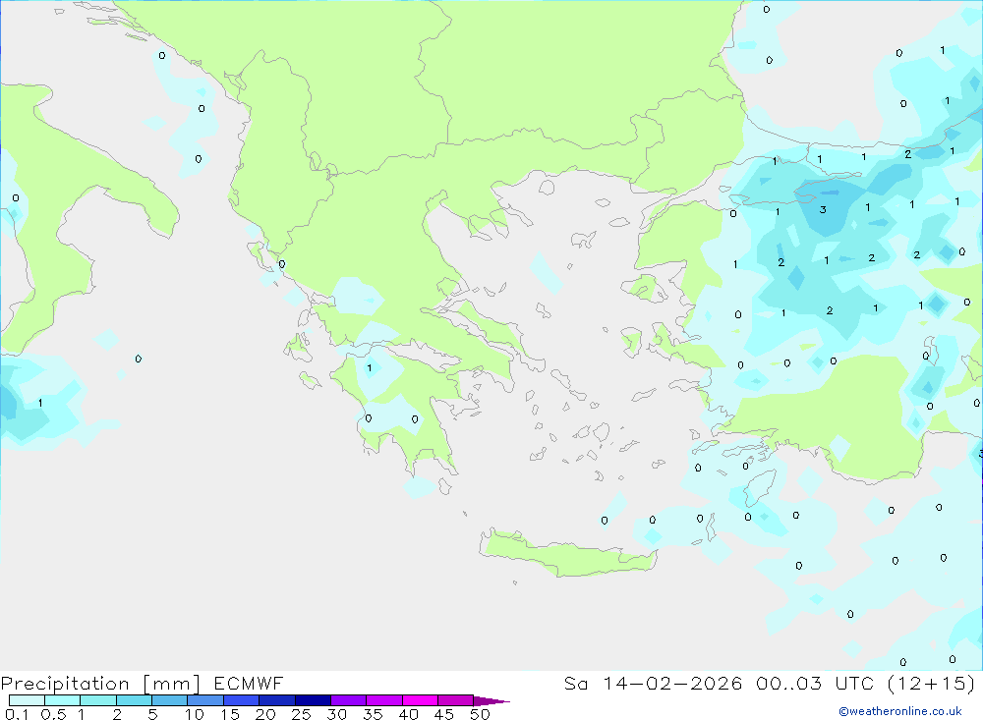The width and height of the screenshot is (983, 720).
Task: Click the 2–5 mm legend color swatch
Action: click(134, 700)
